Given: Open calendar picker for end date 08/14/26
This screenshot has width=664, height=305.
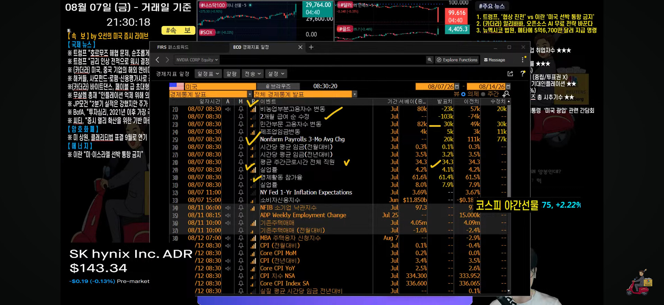Looking at the screenshot, I should coord(508,86).
